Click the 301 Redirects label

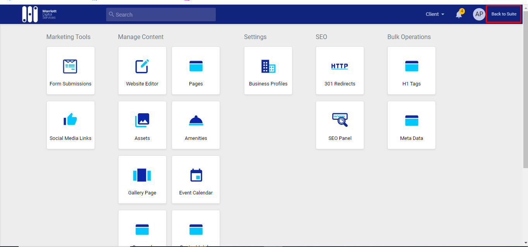tap(340, 83)
